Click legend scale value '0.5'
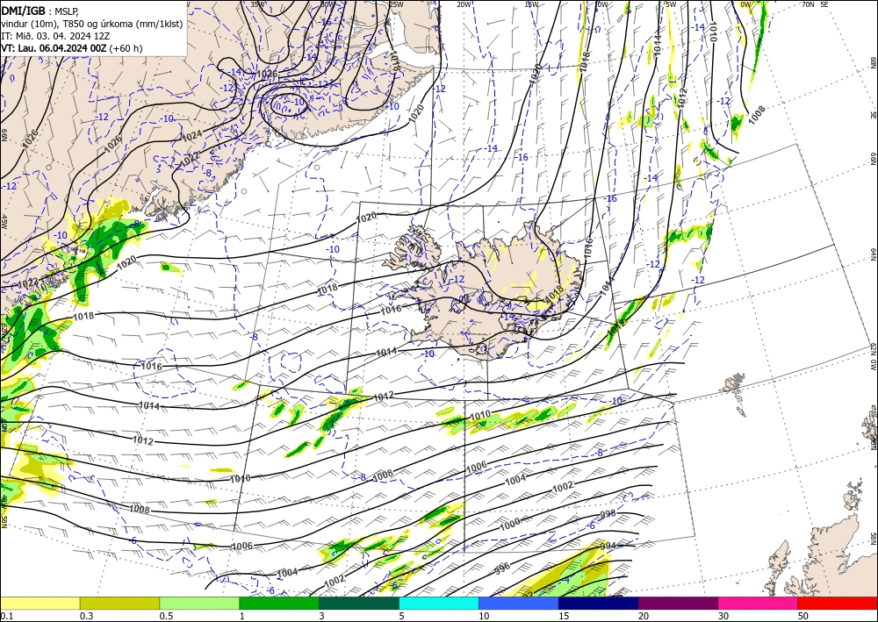The image size is (878, 622). 166,616
